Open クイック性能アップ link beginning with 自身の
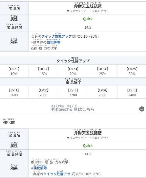The width and height of the screenshot is (146, 178). pos(57,36)
